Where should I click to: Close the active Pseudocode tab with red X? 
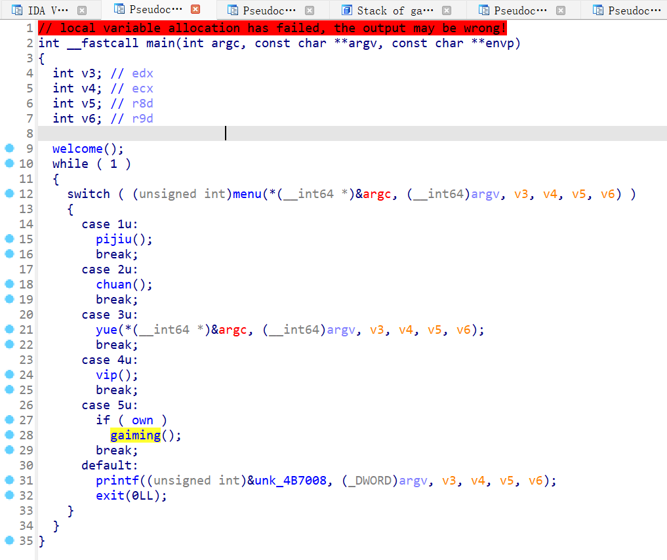point(195,10)
